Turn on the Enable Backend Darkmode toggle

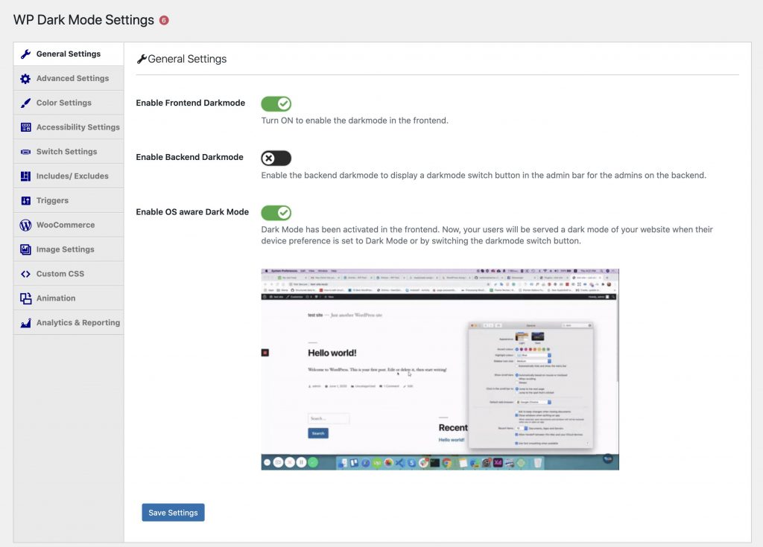(x=276, y=158)
